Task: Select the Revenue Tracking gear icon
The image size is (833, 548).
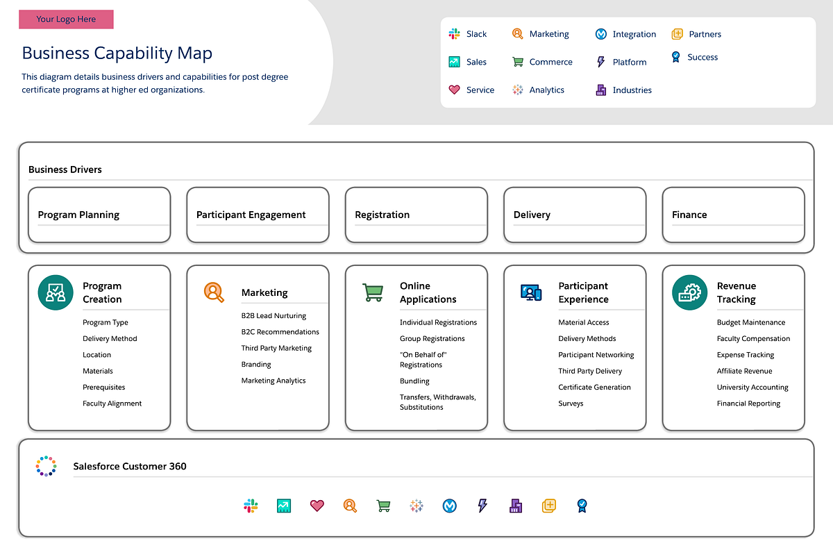Action: click(x=689, y=292)
